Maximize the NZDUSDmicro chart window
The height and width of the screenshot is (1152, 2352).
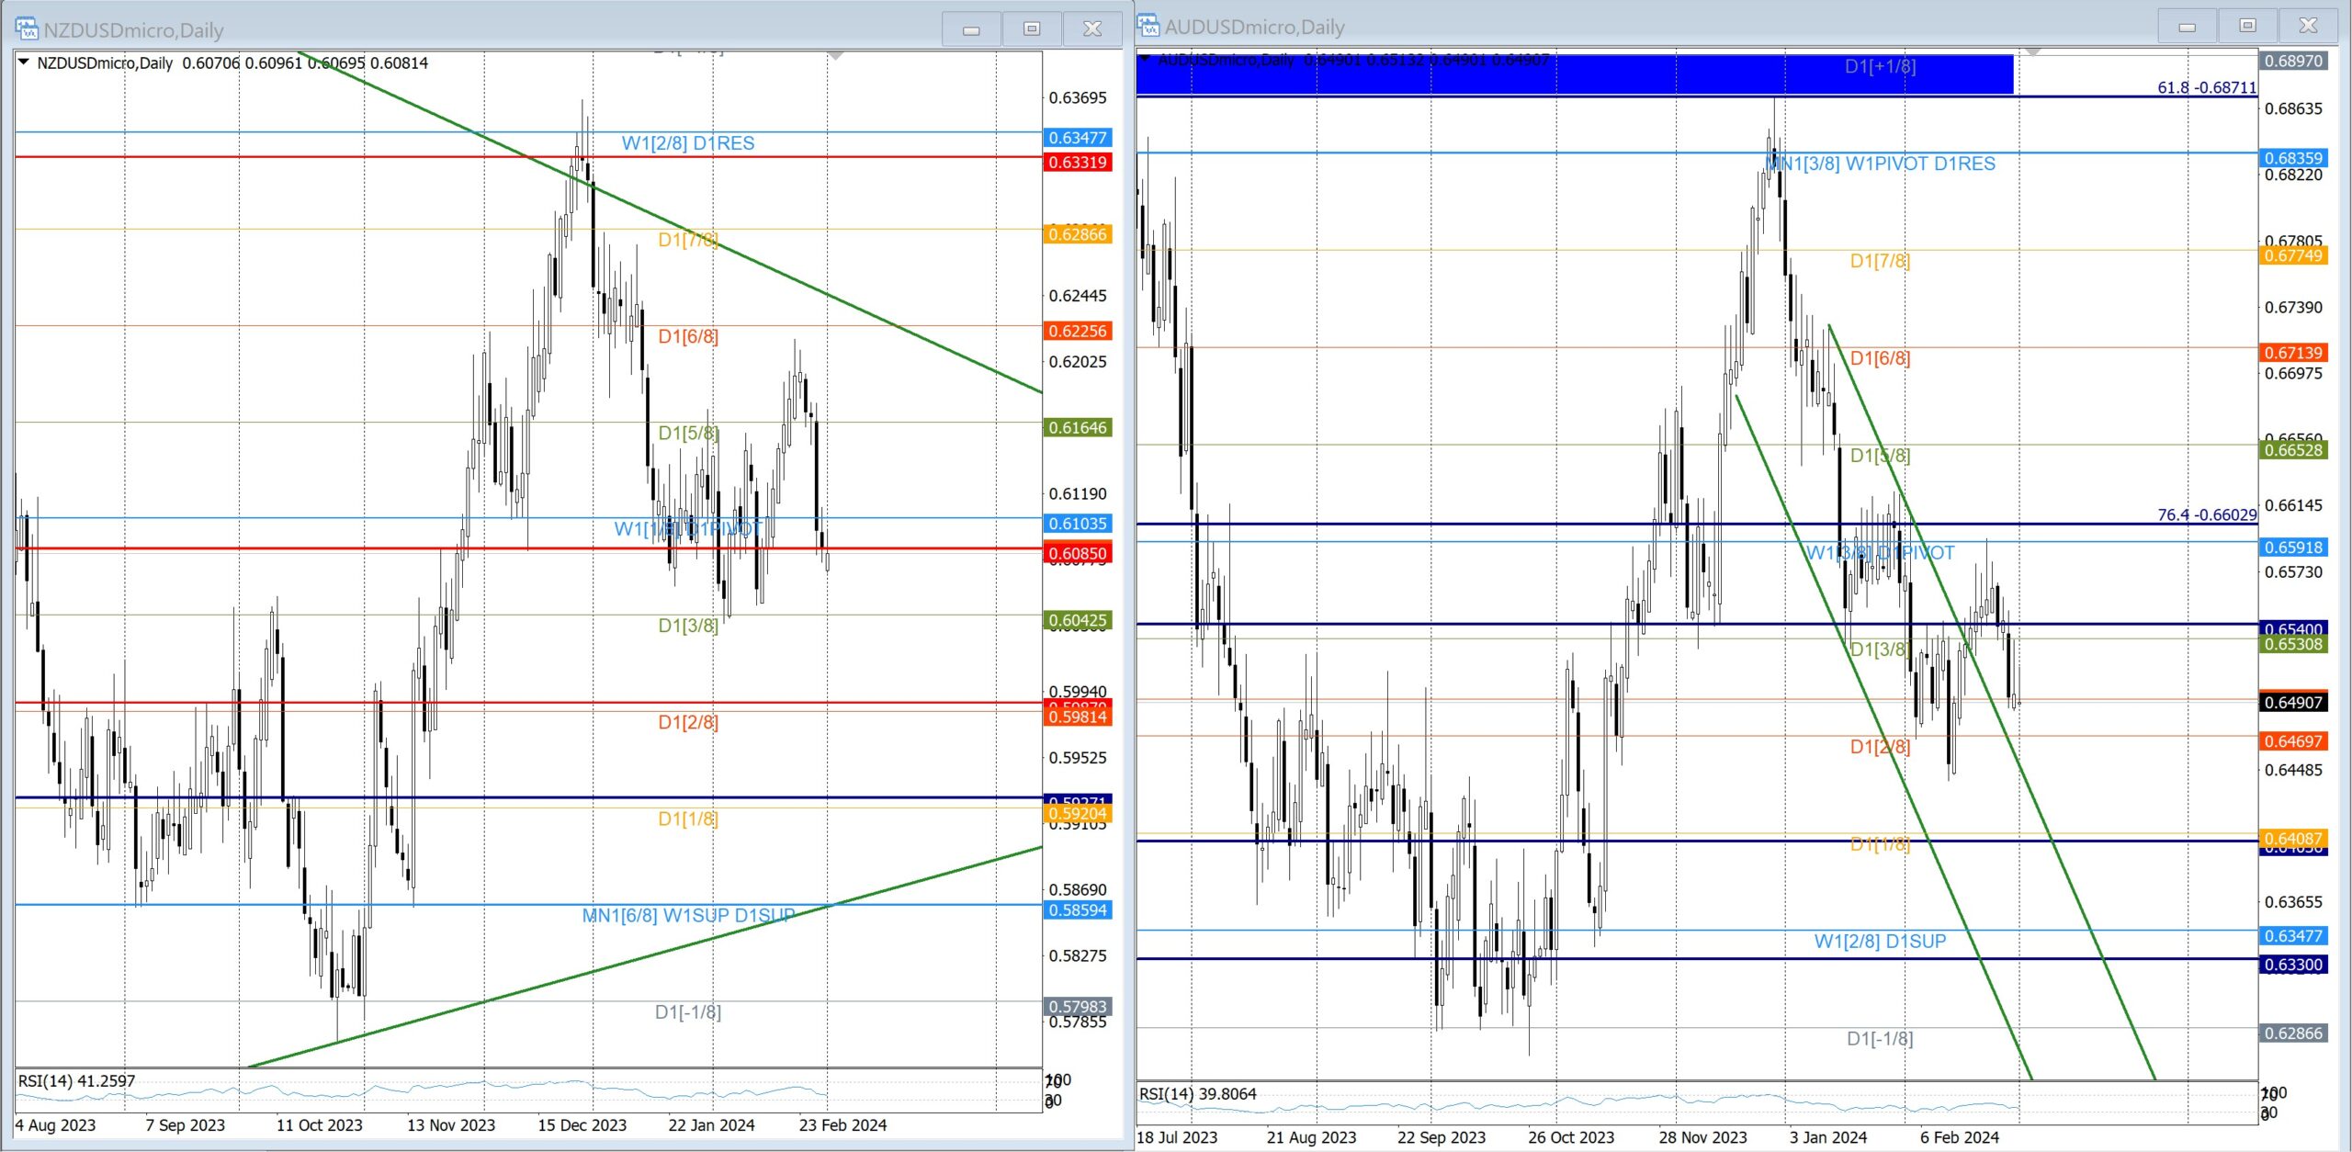point(1032,29)
